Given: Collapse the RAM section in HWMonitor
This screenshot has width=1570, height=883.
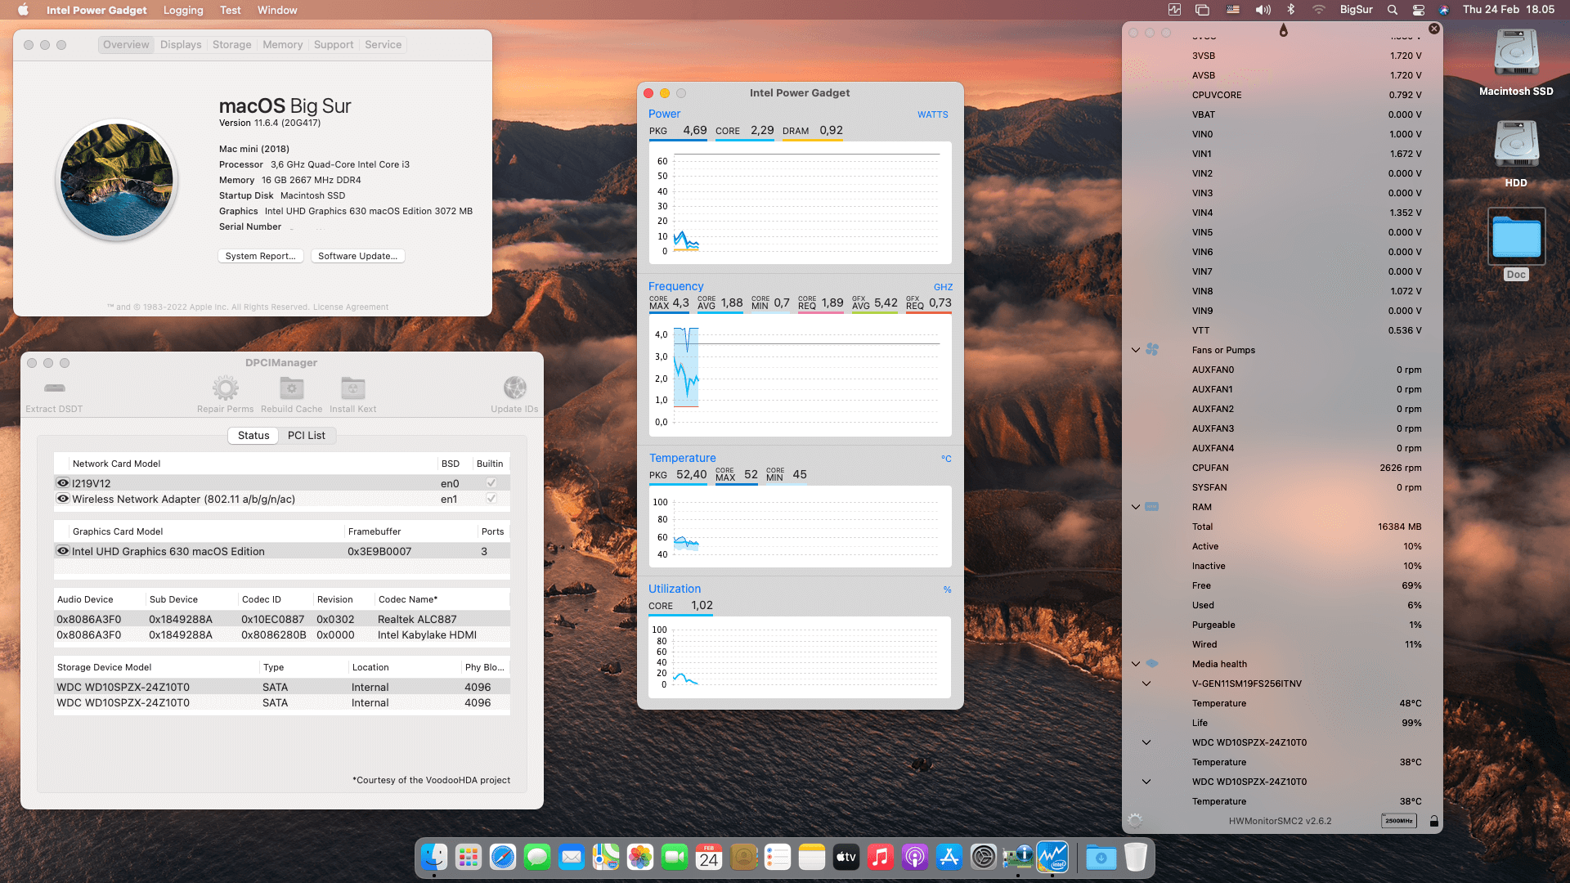Looking at the screenshot, I should coord(1136,507).
